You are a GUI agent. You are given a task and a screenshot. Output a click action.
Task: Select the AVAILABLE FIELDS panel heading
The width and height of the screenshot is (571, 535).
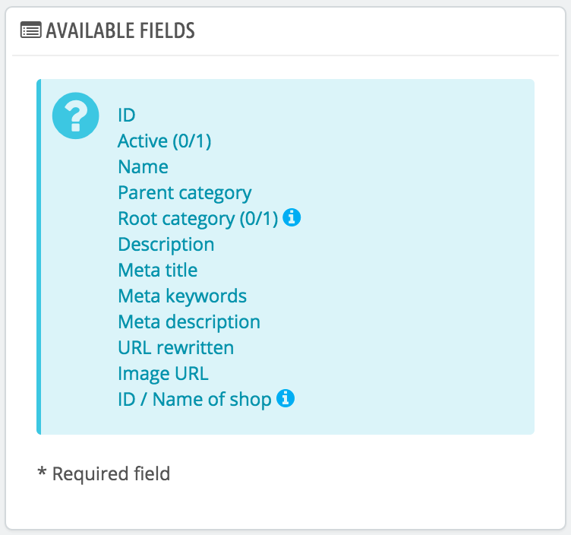click(120, 30)
